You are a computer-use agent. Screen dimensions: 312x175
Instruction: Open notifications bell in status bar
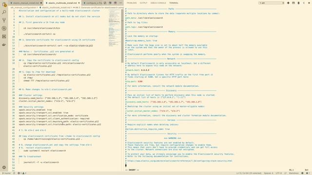pyautogui.click(x=308, y=173)
